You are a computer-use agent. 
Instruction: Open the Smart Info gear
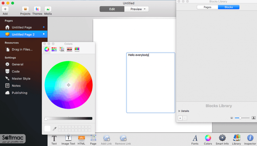pos(222,138)
